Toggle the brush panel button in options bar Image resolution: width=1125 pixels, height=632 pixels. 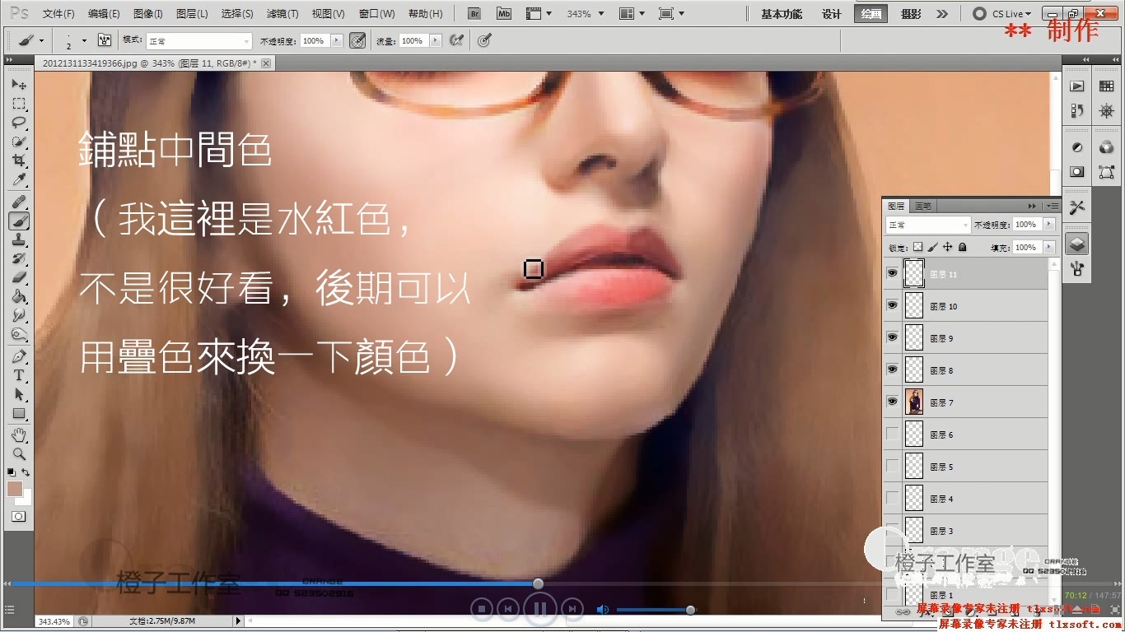[105, 40]
